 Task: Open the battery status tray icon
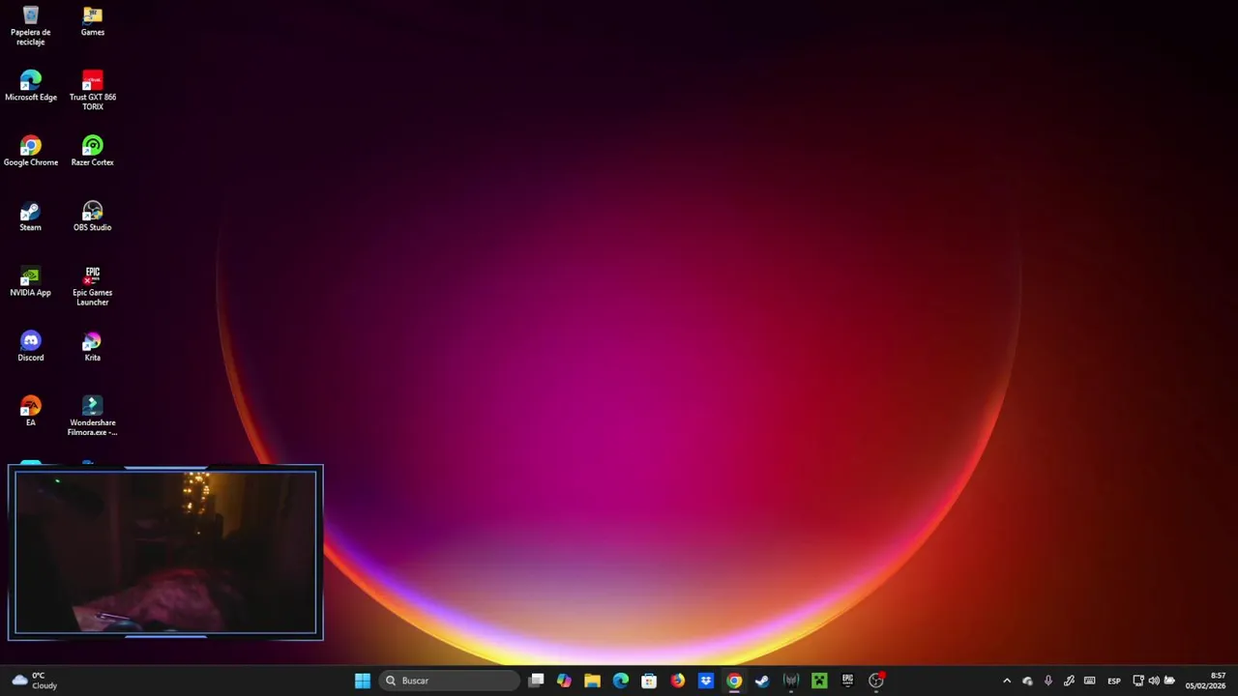(1169, 681)
